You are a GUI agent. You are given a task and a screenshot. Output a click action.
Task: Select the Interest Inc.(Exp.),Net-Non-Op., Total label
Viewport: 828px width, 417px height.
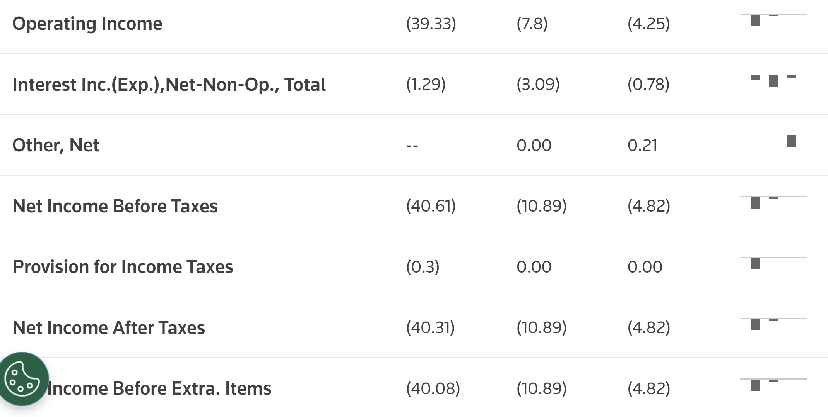(x=169, y=85)
